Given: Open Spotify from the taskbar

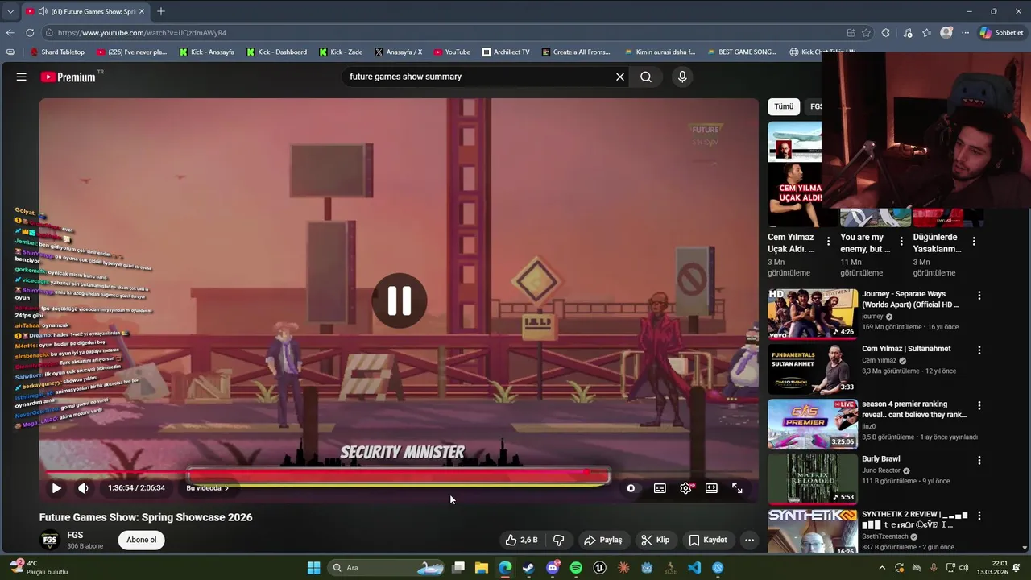Looking at the screenshot, I should click(x=576, y=568).
